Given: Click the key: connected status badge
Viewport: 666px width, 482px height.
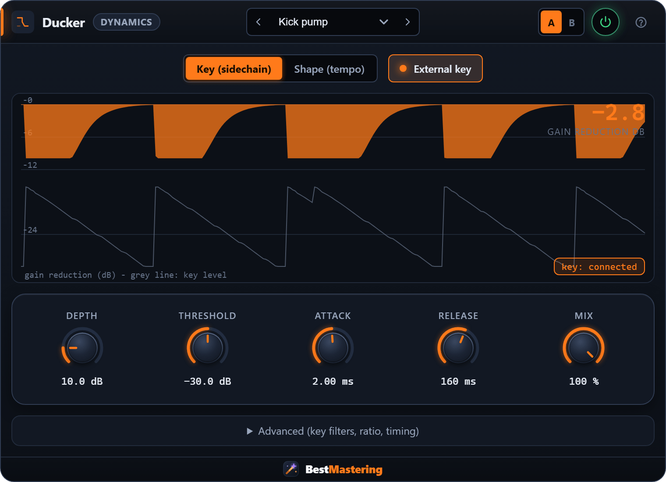Looking at the screenshot, I should pyautogui.click(x=599, y=266).
